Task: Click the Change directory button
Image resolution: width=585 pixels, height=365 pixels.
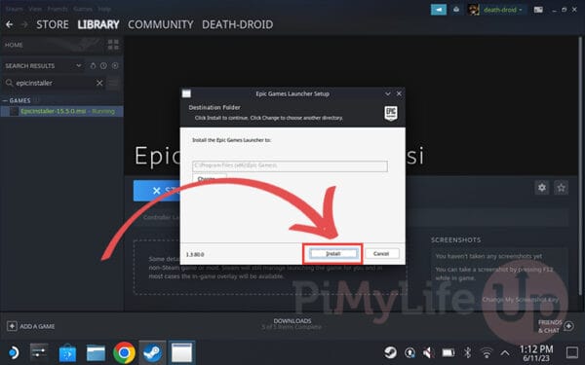Action: pyautogui.click(x=209, y=178)
